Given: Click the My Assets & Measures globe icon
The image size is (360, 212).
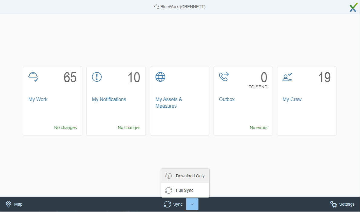Looking at the screenshot, I should coord(160,77).
